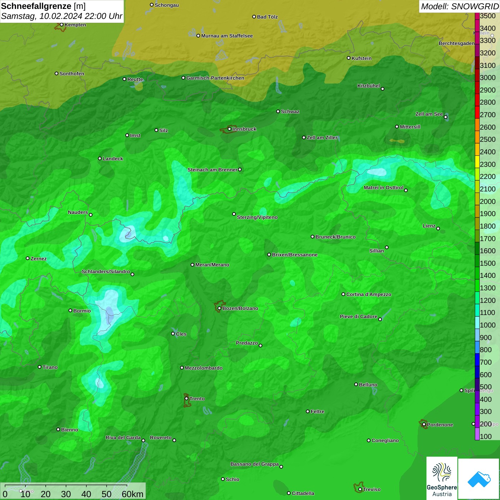
Task: Click the Schwaz label
Action: [290, 111]
